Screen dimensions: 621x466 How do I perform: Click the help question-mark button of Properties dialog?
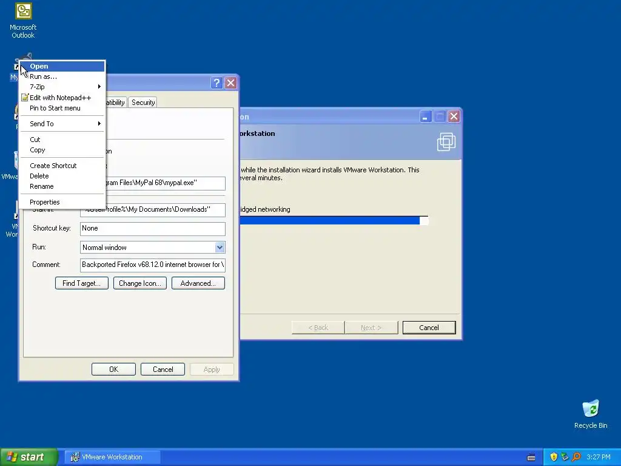point(217,83)
